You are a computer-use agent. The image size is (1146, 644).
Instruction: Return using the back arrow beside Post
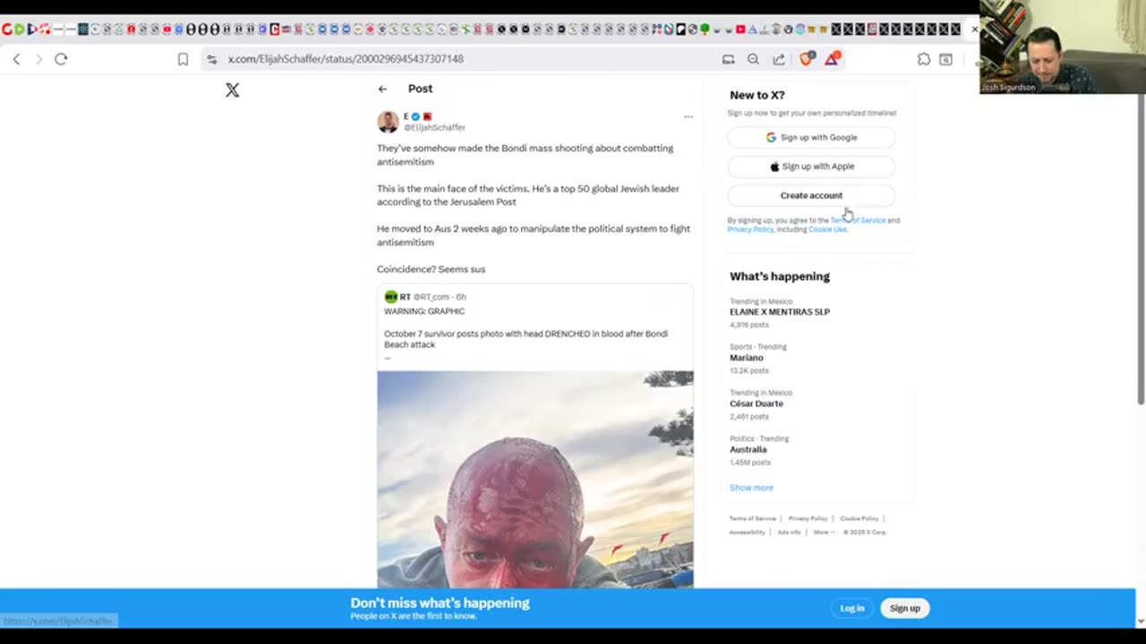point(382,89)
